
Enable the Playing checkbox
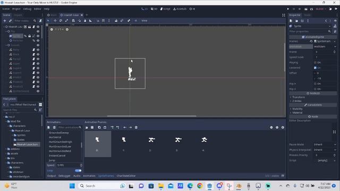pyautogui.click(x=315, y=63)
